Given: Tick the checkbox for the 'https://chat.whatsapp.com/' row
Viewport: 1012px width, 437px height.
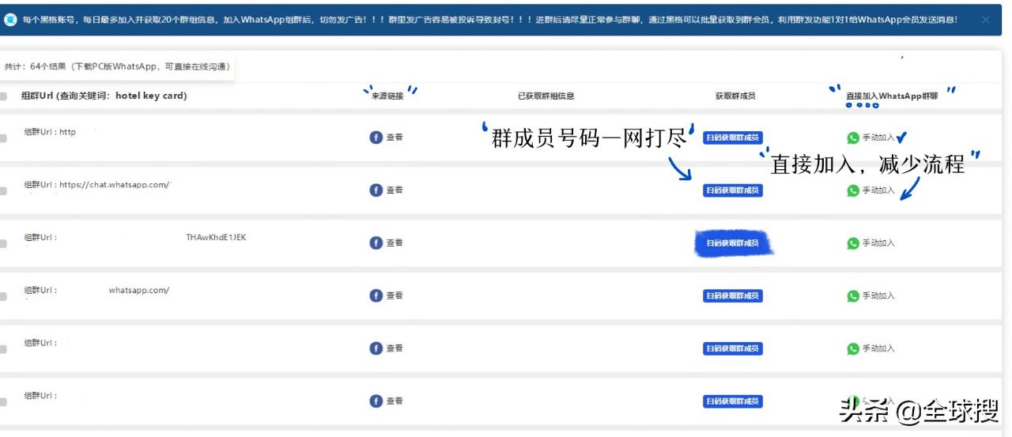Looking at the screenshot, I should point(3,191).
